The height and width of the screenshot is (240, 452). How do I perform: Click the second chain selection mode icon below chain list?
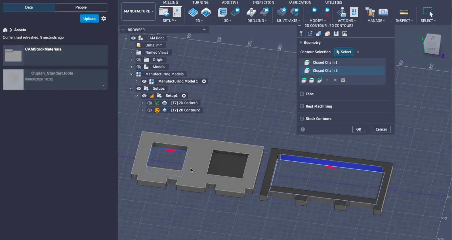[x=312, y=80]
